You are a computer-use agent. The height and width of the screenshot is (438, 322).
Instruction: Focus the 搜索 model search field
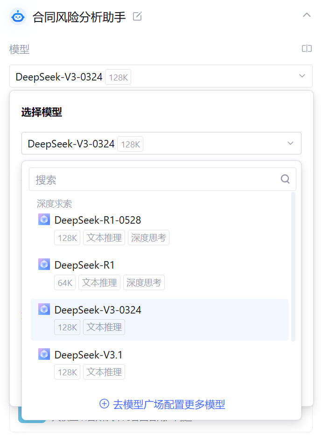click(x=154, y=180)
